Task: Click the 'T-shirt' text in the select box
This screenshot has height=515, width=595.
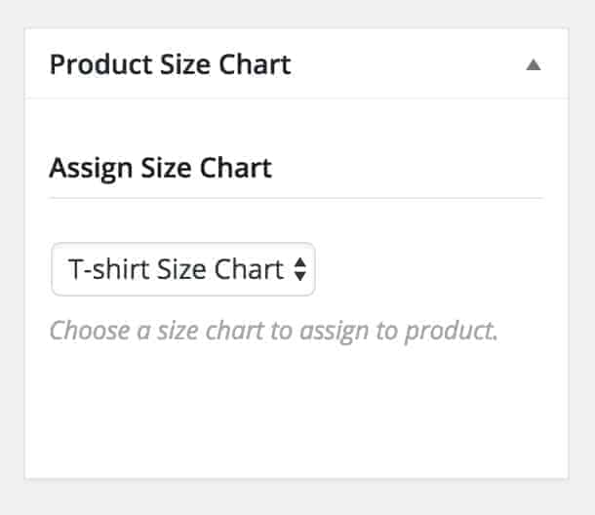Action: 99,269
